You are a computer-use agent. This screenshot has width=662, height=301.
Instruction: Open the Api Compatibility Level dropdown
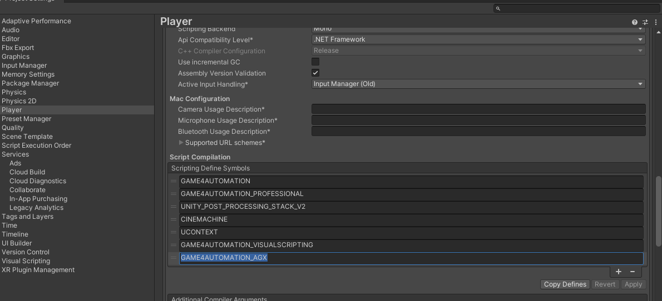click(478, 39)
